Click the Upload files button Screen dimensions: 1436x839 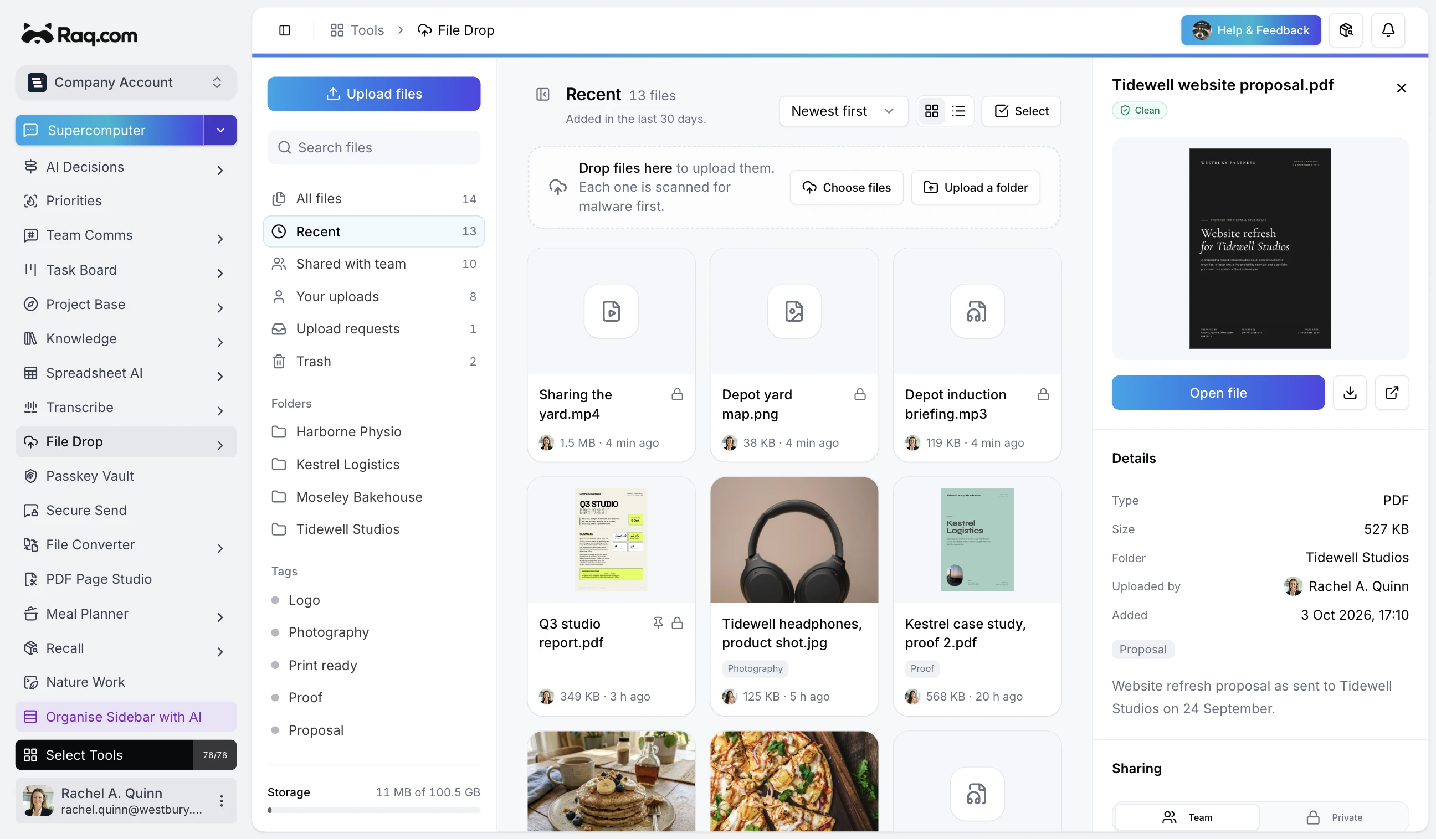click(374, 94)
